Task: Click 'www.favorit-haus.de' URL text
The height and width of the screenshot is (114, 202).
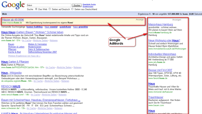Action: [x=158, y=78]
